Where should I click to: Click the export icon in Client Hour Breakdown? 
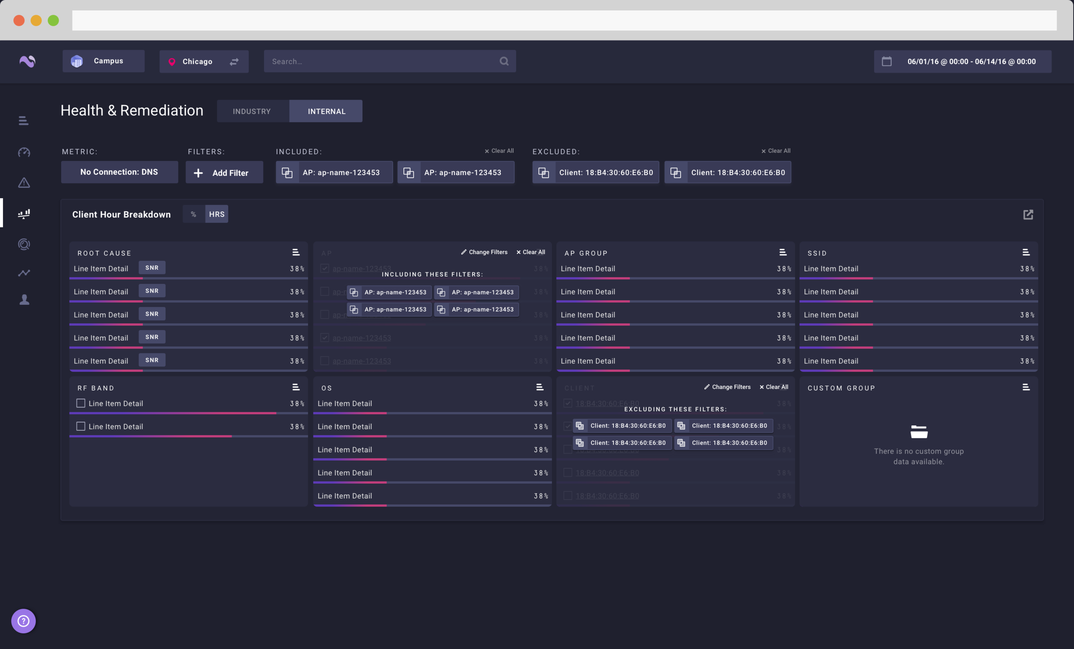coord(1028,214)
